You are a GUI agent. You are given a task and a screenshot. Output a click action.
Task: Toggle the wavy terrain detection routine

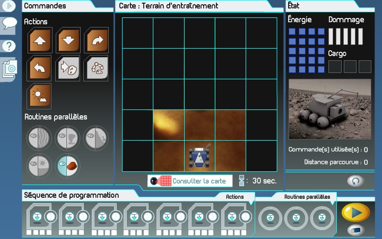[40, 138]
